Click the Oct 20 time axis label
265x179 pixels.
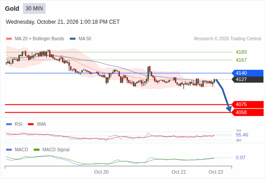pyautogui.click(x=101, y=172)
